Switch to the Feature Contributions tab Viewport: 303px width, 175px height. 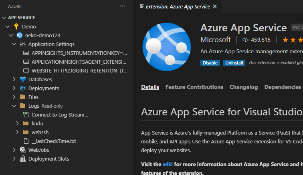point(194,87)
